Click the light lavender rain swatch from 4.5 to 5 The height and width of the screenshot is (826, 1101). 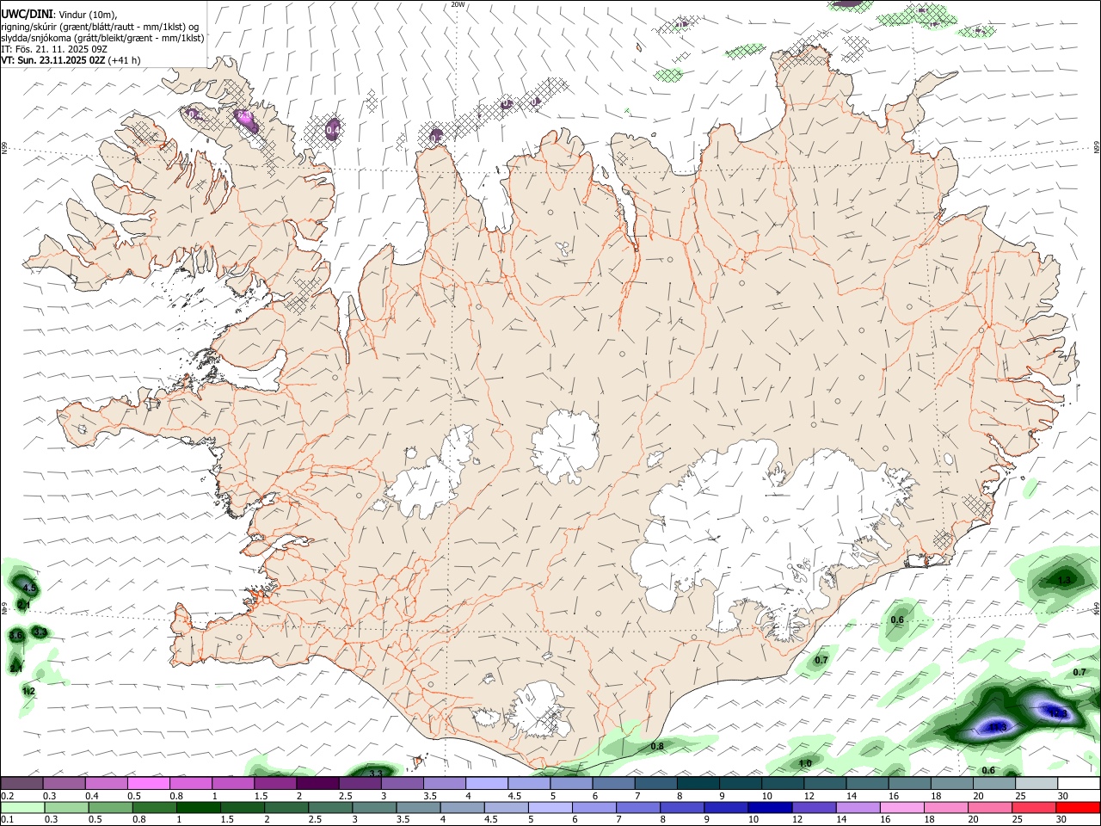(x=506, y=808)
